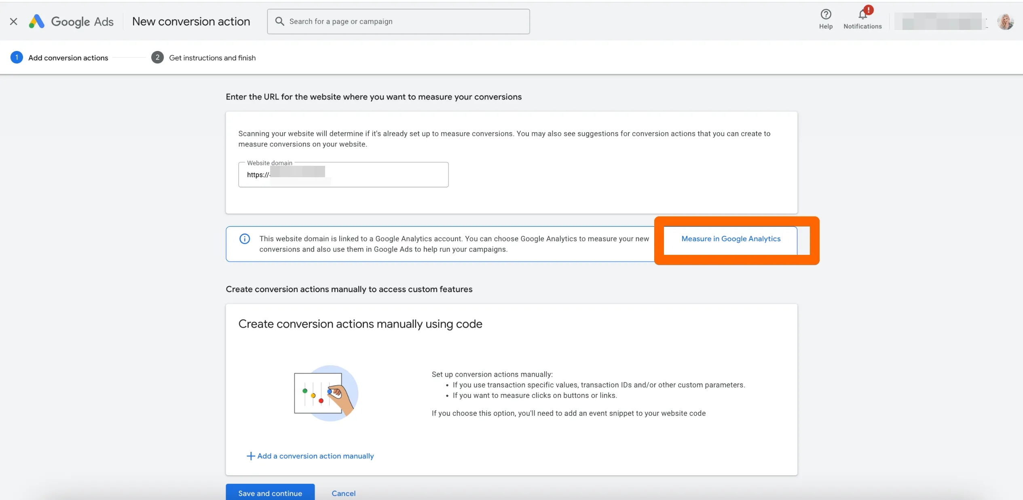Click the manual setup illustration
The height and width of the screenshot is (500, 1023).
(326, 393)
